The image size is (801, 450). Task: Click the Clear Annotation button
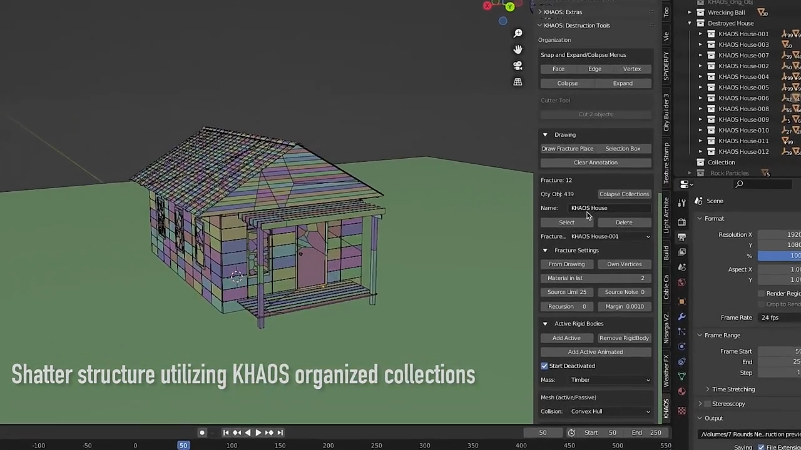596,162
